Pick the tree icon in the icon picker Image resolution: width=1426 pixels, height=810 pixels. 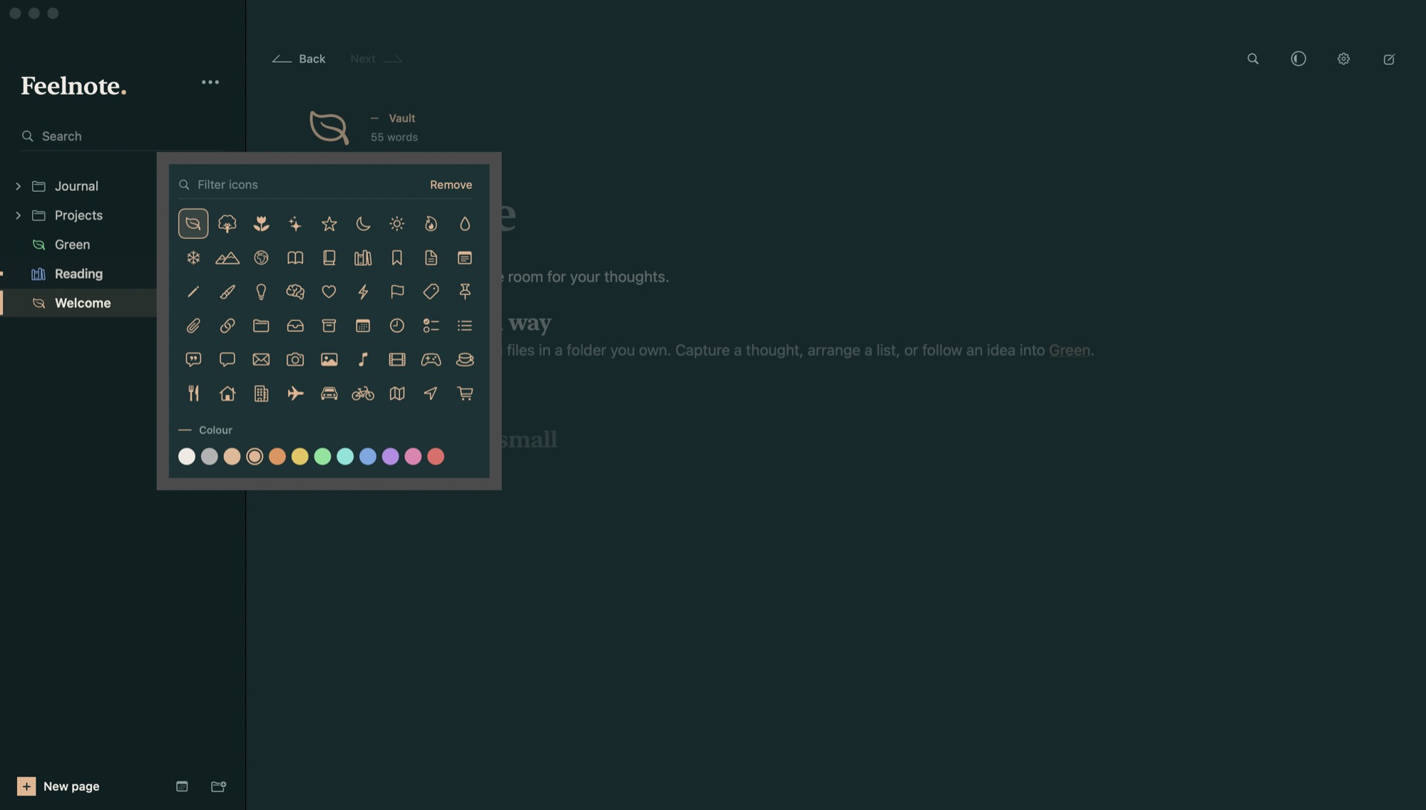tap(227, 224)
